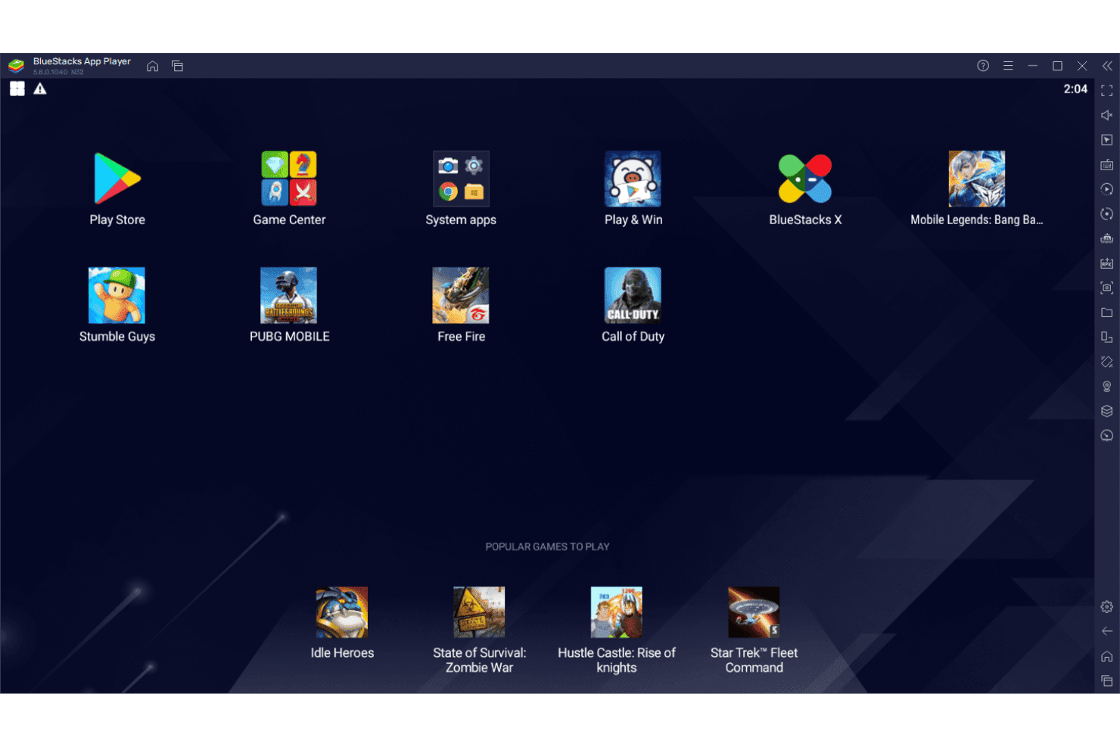Toggle eco mode gauge icon
This screenshot has height=747, width=1120.
click(x=1106, y=436)
